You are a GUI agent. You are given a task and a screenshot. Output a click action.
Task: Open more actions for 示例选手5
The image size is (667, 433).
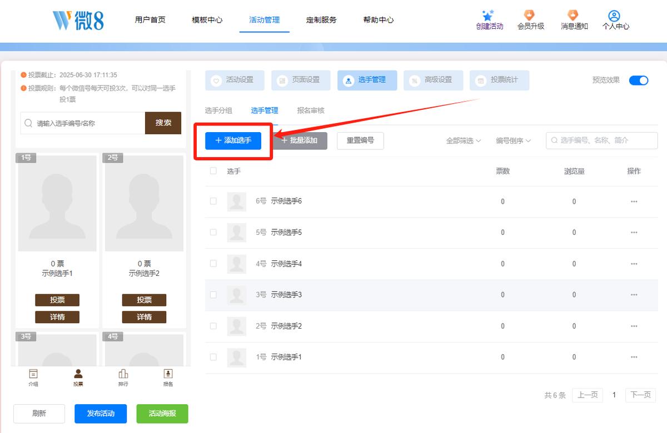click(x=634, y=233)
